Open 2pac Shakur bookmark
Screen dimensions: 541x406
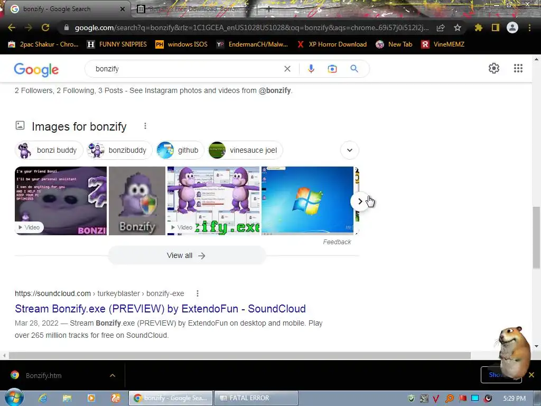pos(43,44)
